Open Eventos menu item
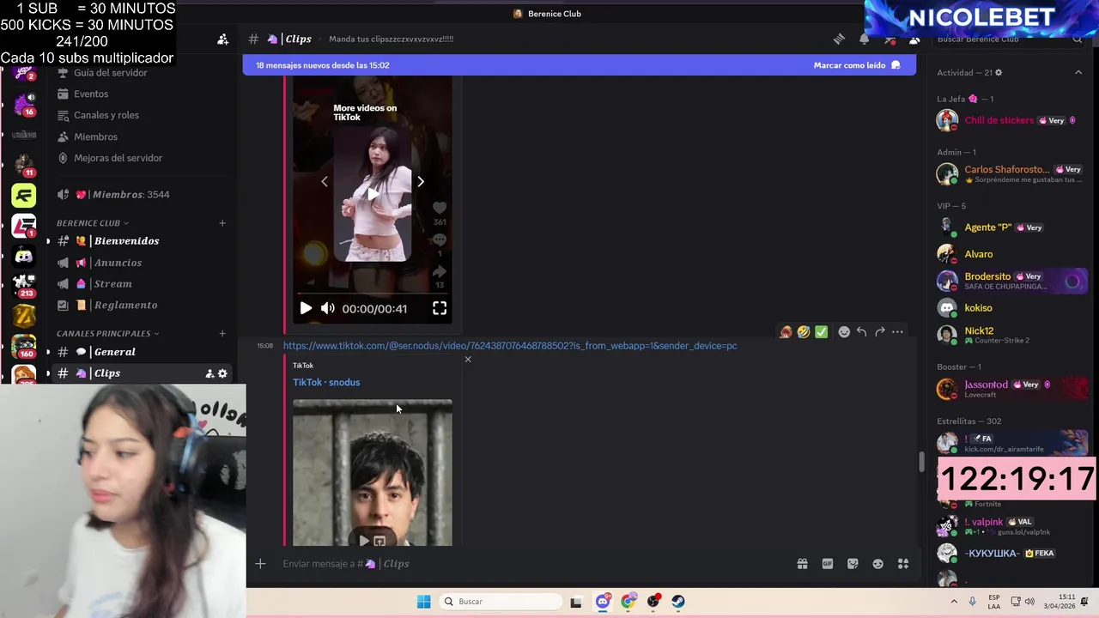The image size is (1099, 618). (142, 94)
